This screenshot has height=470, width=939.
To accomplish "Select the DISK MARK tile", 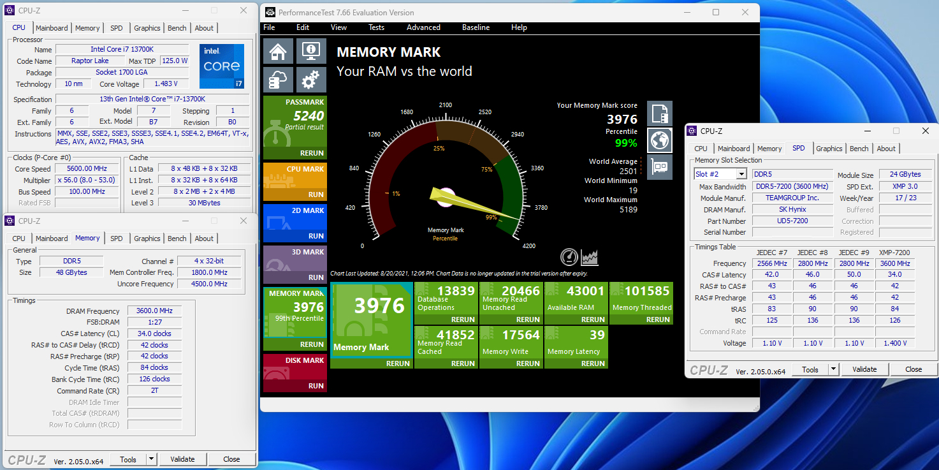I will coord(295,372).
